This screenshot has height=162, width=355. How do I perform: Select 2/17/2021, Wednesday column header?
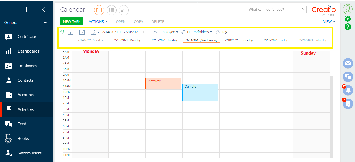click(x=202, y=40)
